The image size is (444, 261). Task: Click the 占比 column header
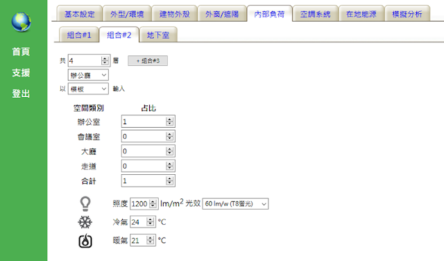point(148,108)
